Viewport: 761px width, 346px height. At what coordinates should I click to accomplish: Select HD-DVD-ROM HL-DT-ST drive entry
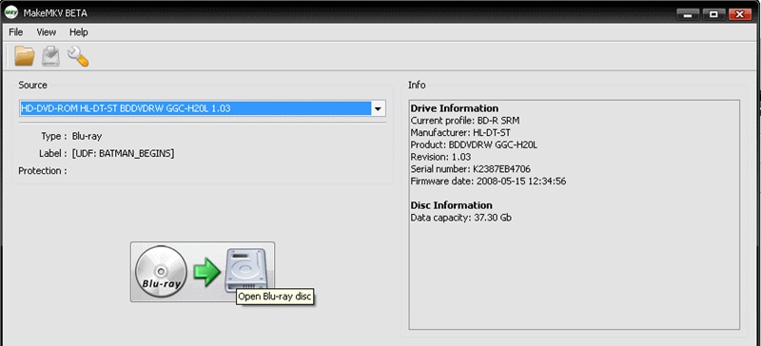tap(196, 108)
